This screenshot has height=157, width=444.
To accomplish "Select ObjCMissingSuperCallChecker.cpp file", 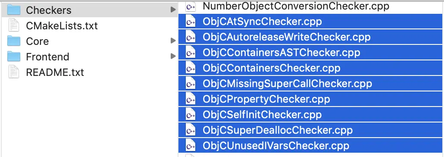I will pos(310,84).
